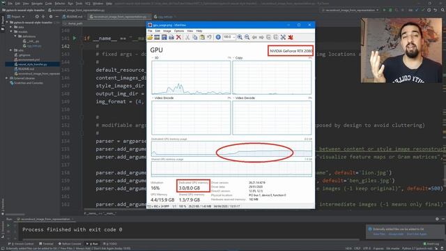This screenshot has height=251, width=446.
Task: Click the Open file icon in IrfanView
Action: coord(150,37)
